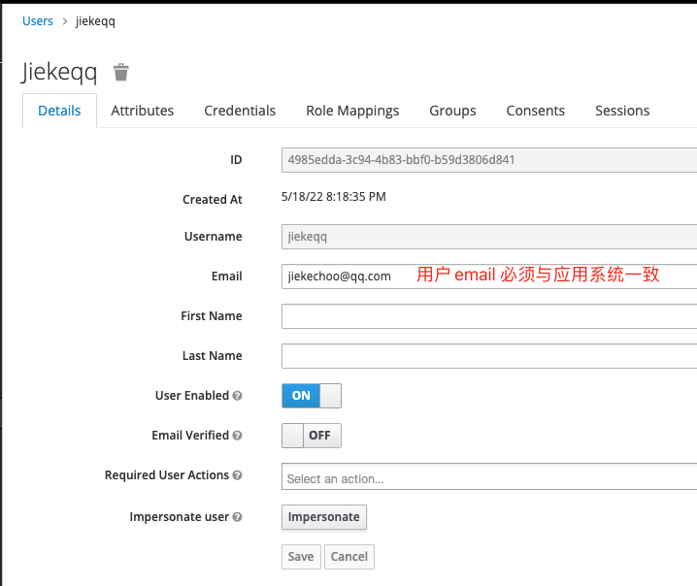Toggle the User Enabled switch off
697x586 pixels.
pos(311,396)
